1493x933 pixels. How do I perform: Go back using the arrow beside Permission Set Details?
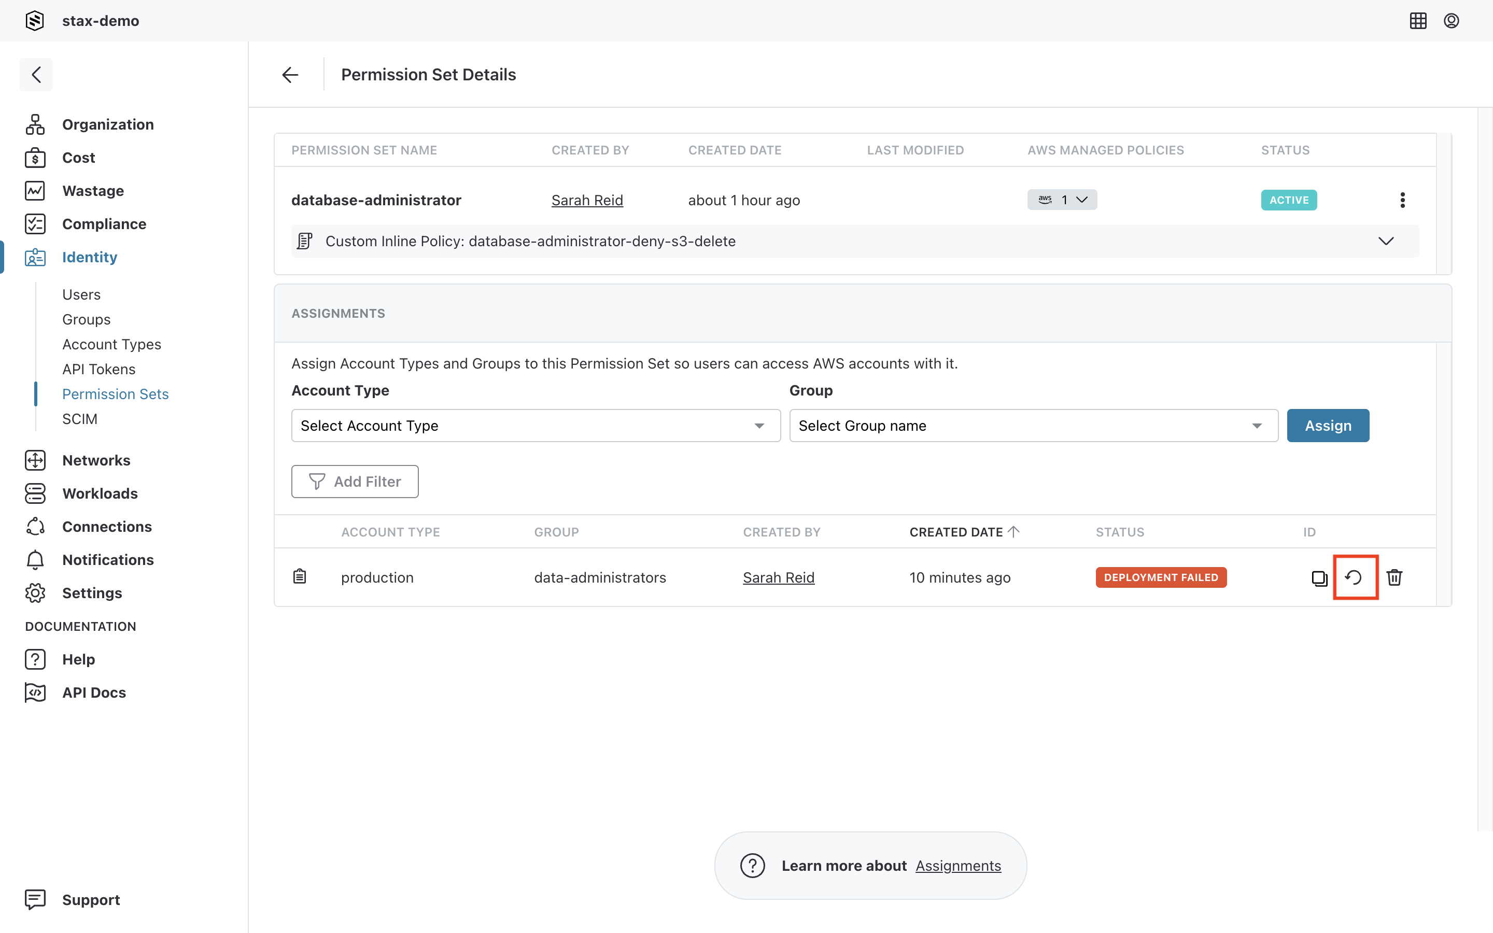point(290,75)
